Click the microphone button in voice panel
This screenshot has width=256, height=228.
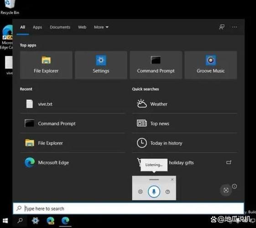[x=154, y=192]
